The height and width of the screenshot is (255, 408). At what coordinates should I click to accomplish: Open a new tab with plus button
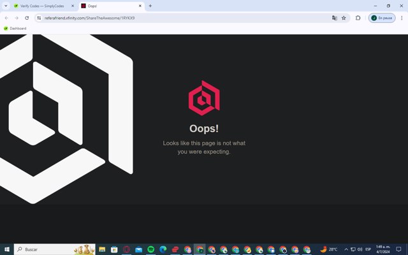(150, 6)
